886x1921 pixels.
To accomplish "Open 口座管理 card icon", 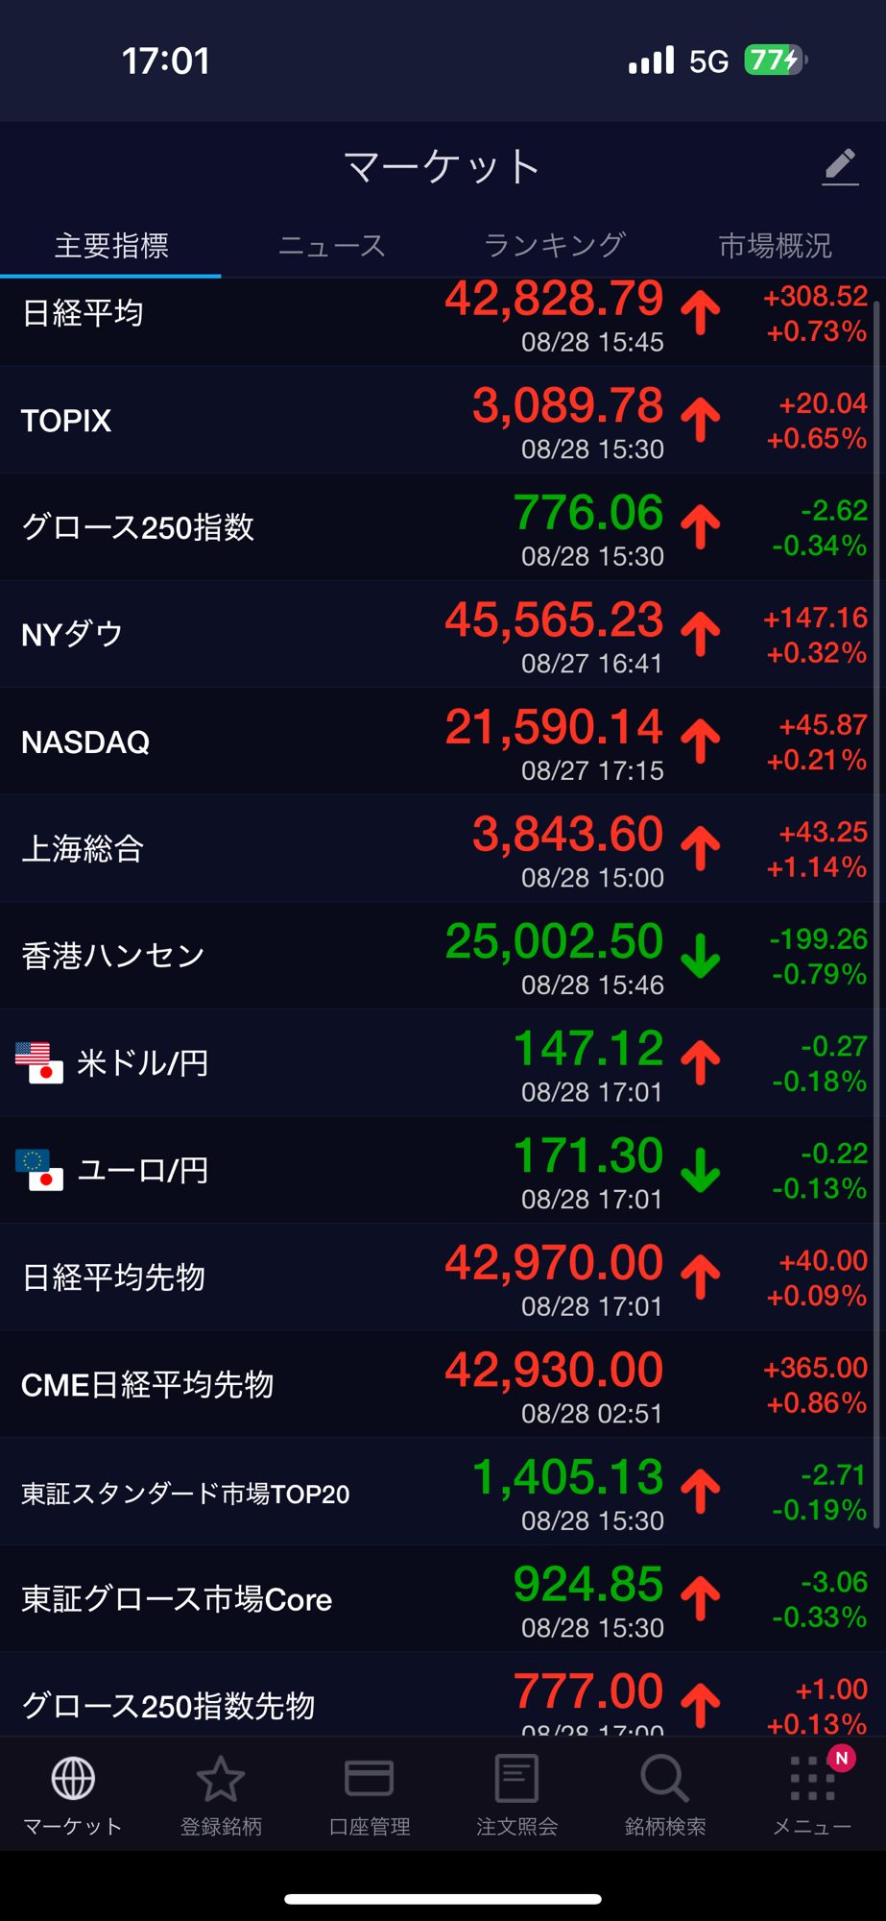I will point(369,1778).
